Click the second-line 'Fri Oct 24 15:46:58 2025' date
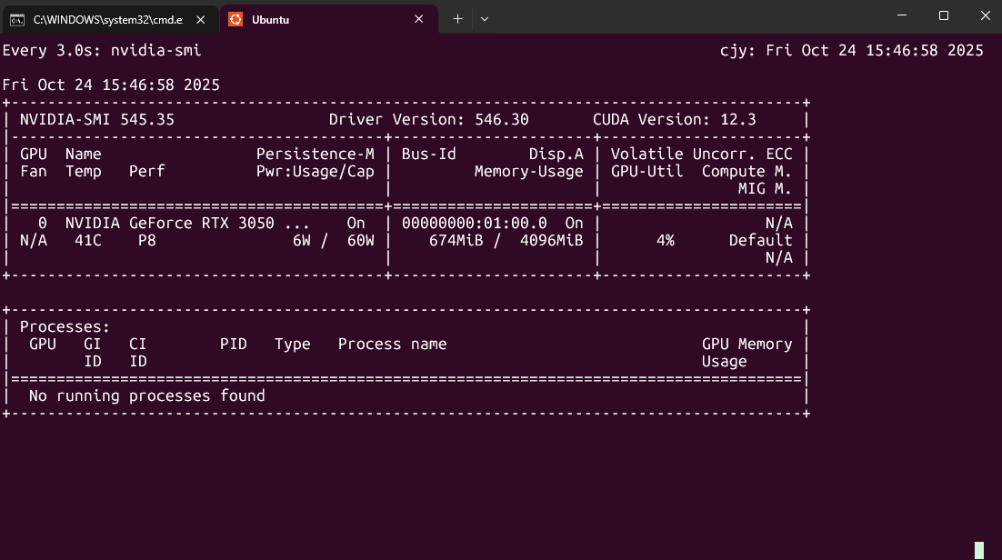Screen dimensions: 1002x560 (x=111, y=85)
